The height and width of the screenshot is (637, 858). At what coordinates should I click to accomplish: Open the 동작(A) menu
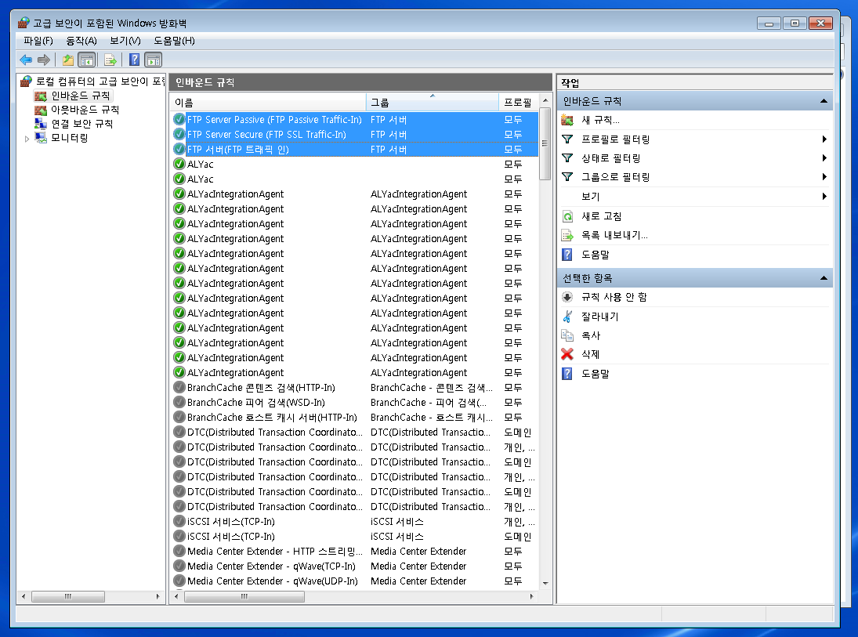pos(81,41)
